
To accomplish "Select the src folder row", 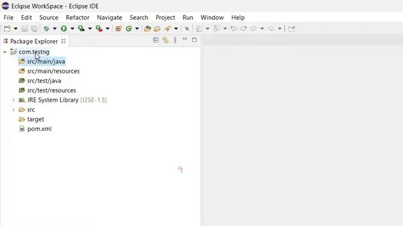I will (31, 110).
